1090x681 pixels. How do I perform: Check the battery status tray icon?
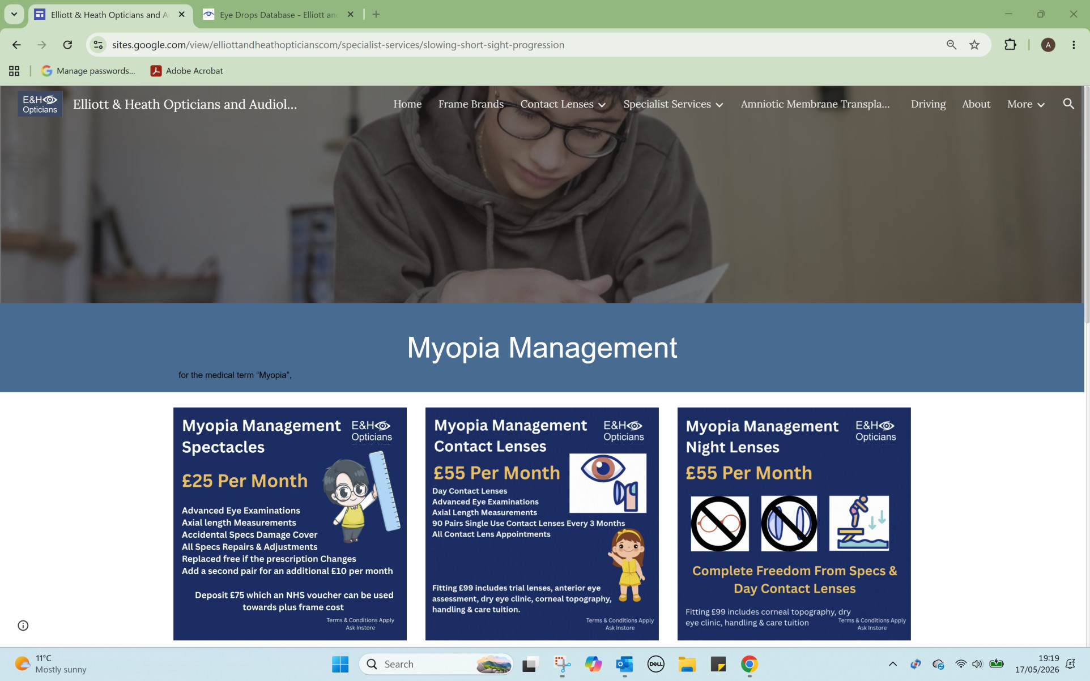(996, 664)
